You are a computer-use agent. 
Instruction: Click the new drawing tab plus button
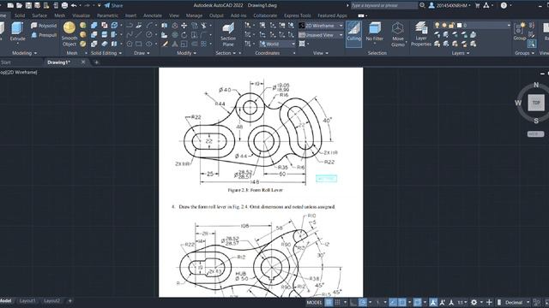click(97, 62)
